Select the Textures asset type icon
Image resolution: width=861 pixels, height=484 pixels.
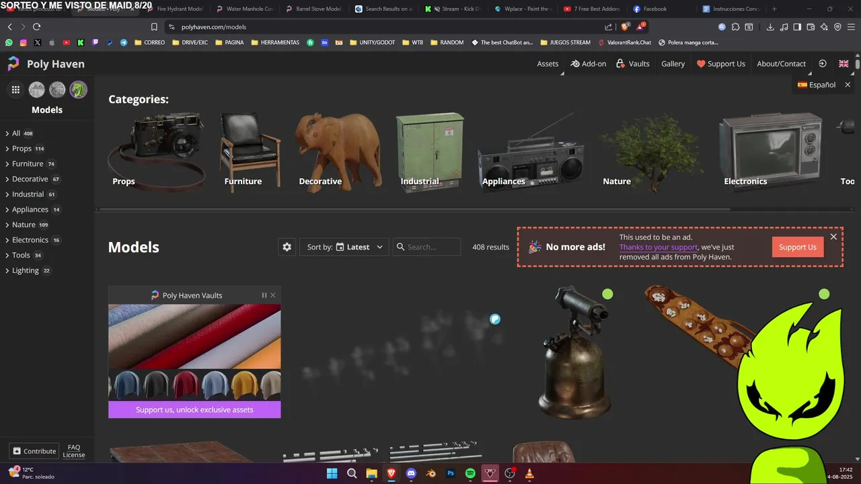click(57, 89)
